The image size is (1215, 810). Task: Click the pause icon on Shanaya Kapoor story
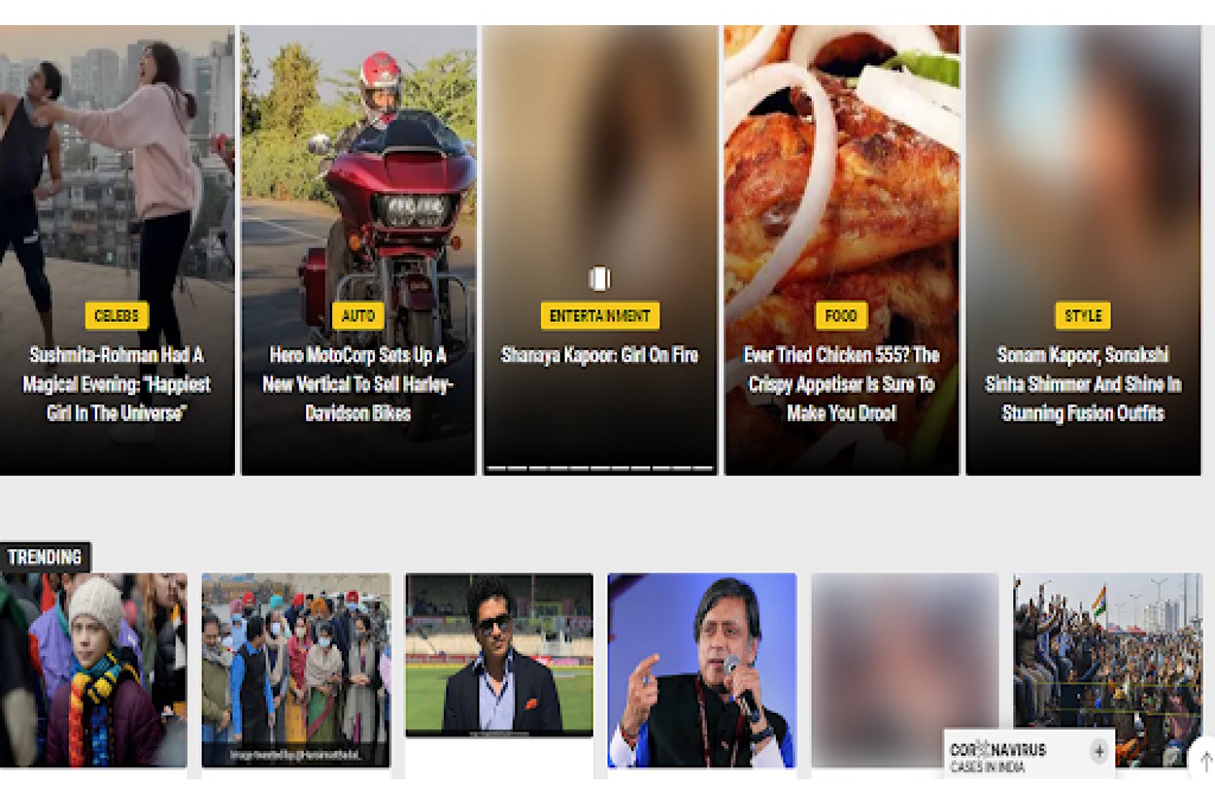coord(599,279)
